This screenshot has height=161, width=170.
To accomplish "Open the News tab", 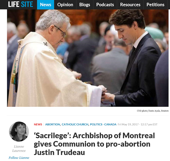I will tap(45, 5).
